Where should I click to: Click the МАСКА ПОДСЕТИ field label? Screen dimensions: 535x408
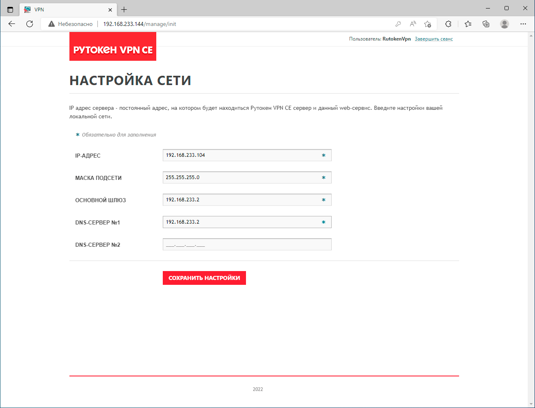(x=99, y=178)
